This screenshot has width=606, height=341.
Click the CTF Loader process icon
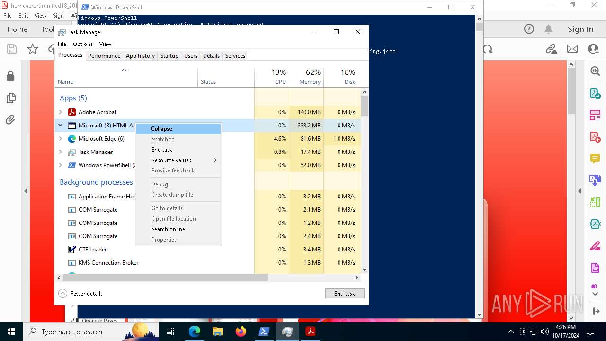(x=72, y=250)
